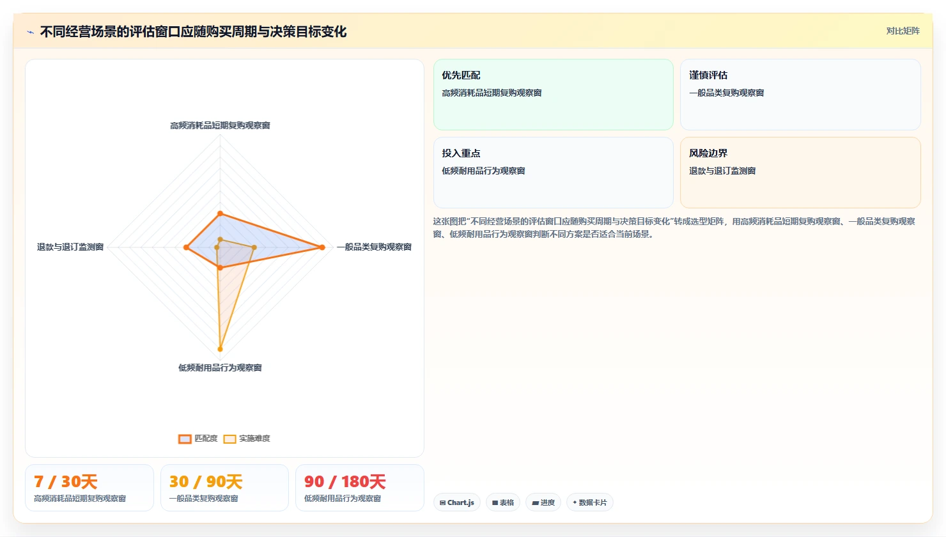Click the small icon in the 表格 tag
Viewport: 946px width, 537px height.
[x=495, y=503]
